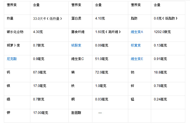Select the 镁 nutrient label
190x126 pixels.
[x=9, y=86]
